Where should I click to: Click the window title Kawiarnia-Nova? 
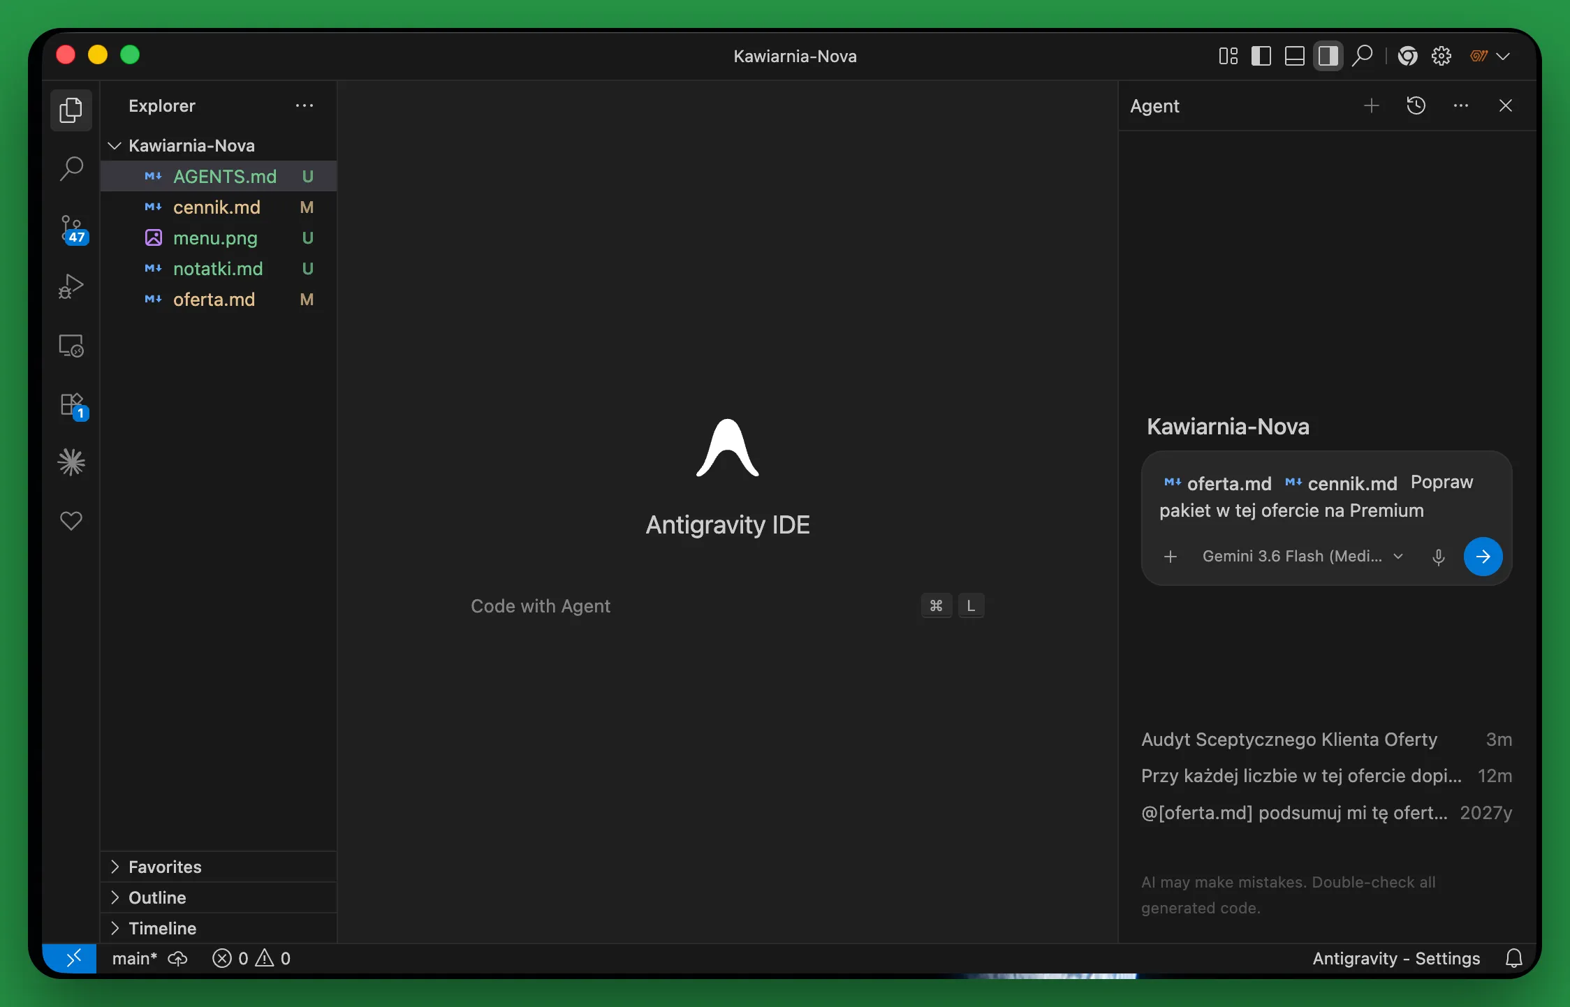tap(795, 56)
